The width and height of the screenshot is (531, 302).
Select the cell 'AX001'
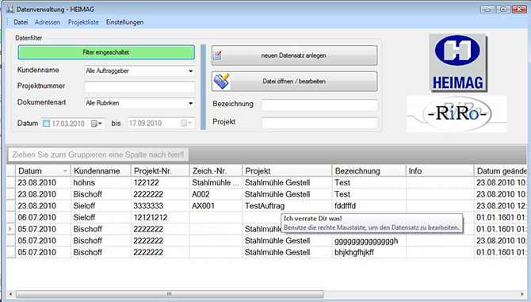point(216,206)
